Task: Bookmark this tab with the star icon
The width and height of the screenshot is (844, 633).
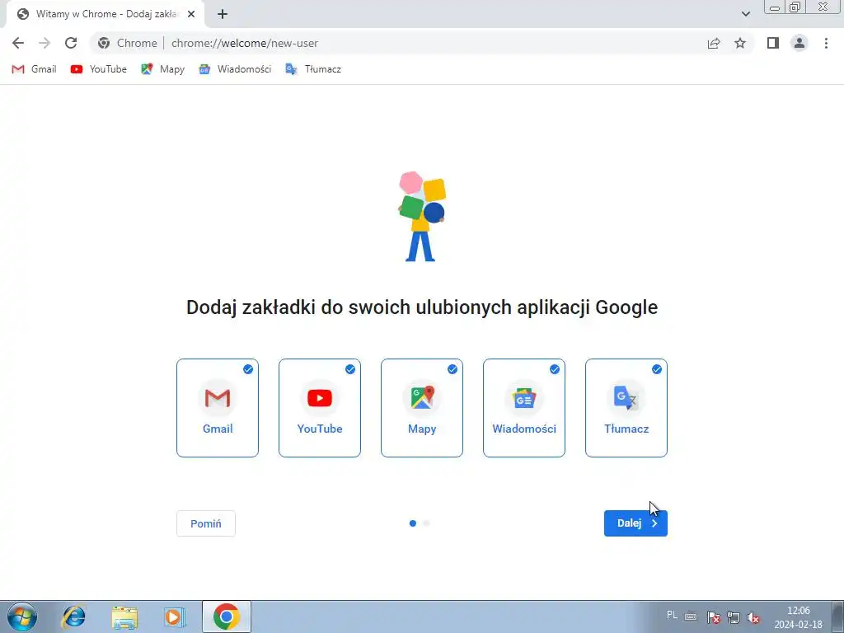Action: tap(740, 43)
